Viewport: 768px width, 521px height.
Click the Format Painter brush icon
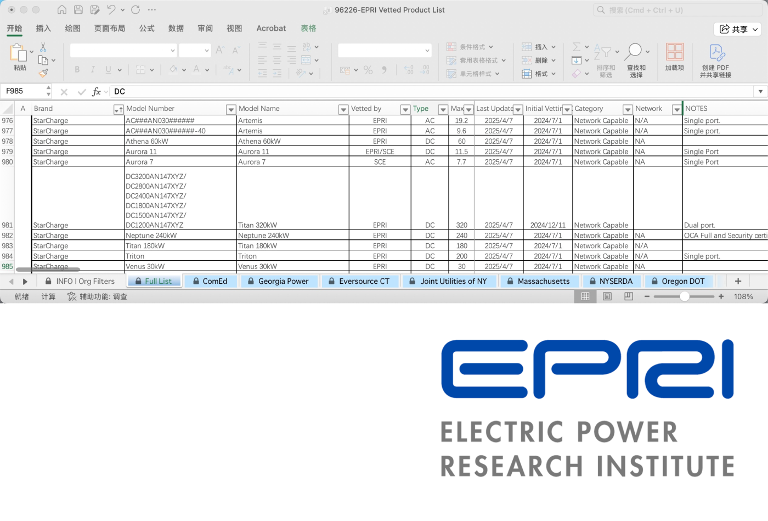click(x=43, y=72)
